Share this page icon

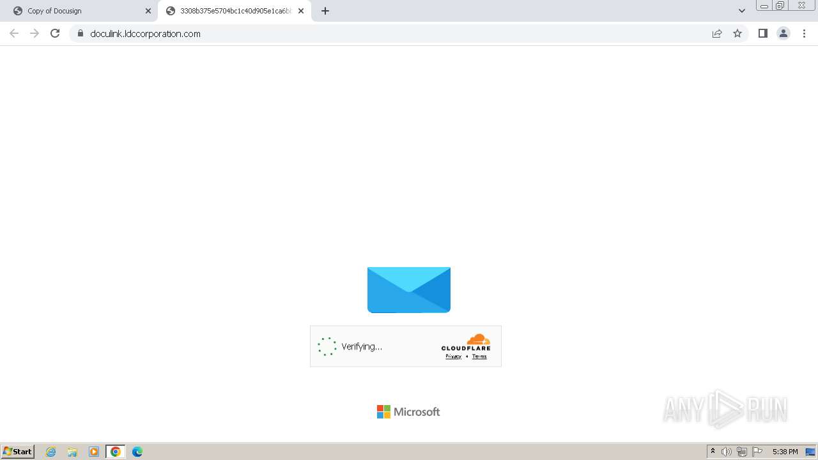tap(717, 33)
